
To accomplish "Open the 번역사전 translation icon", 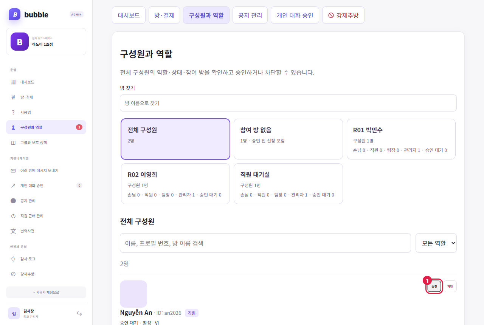I will pyautogui.click(x=13, y=231).
